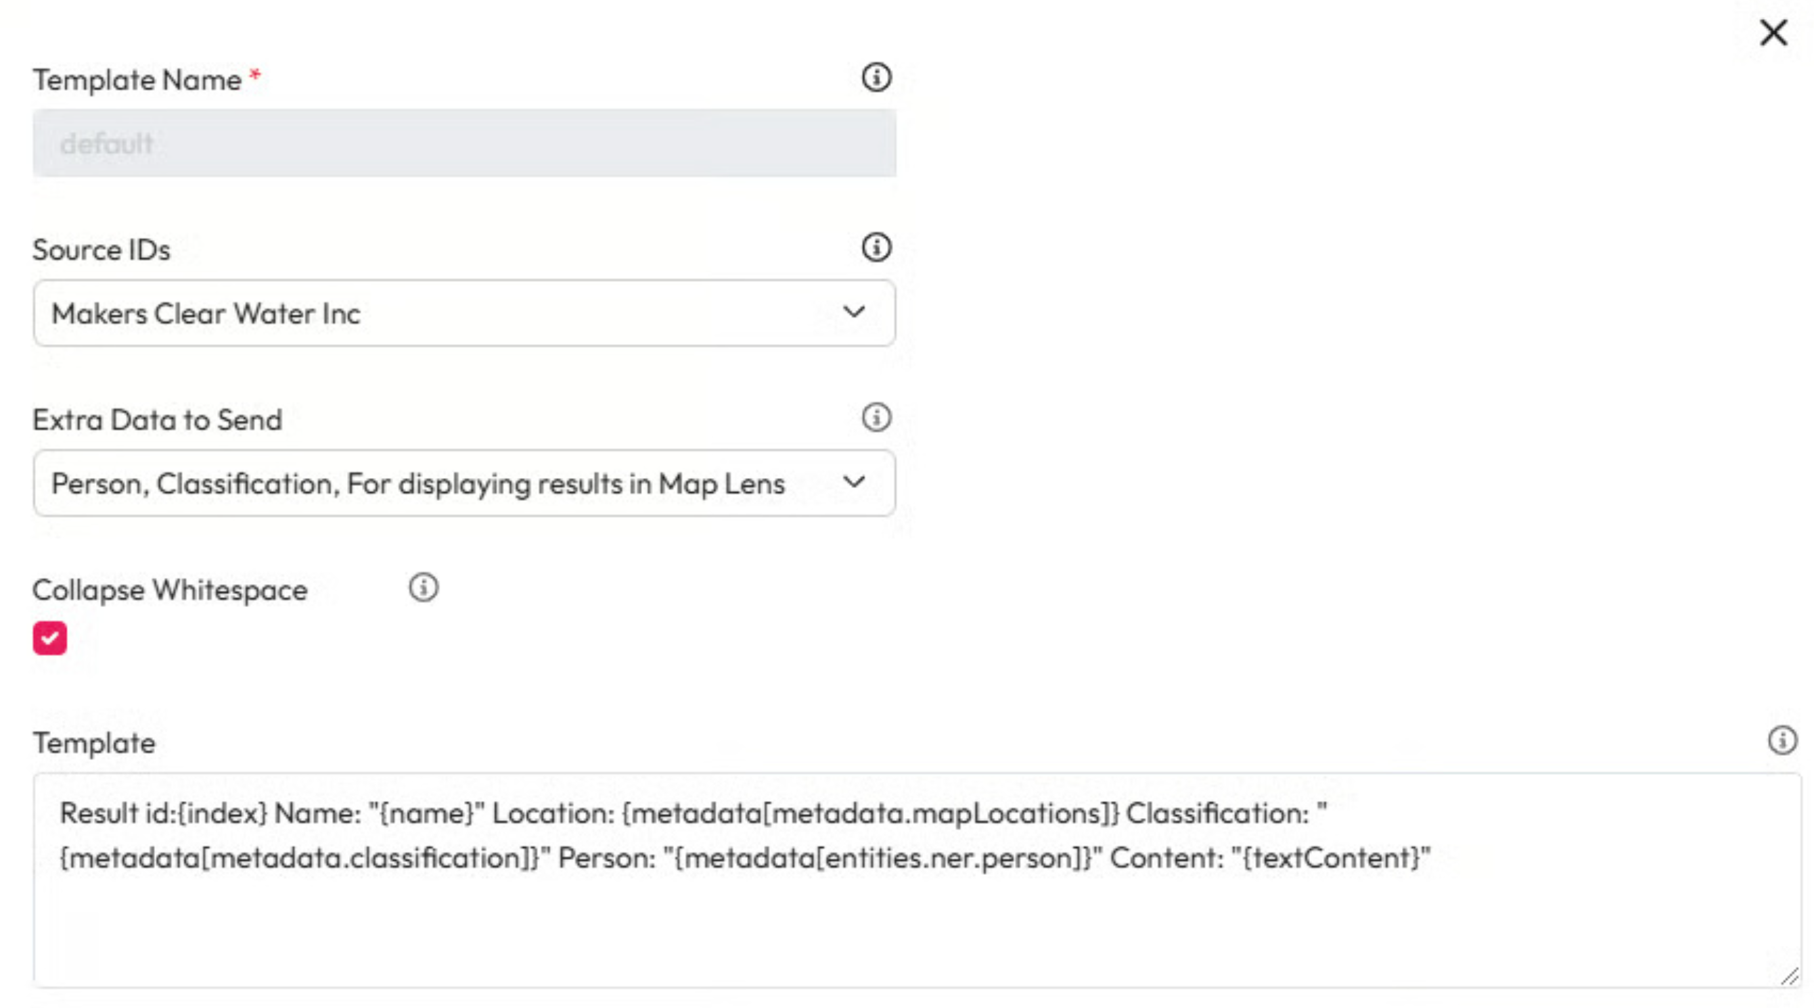Show info for Collapse Whitespace

(x=423, y=587)
